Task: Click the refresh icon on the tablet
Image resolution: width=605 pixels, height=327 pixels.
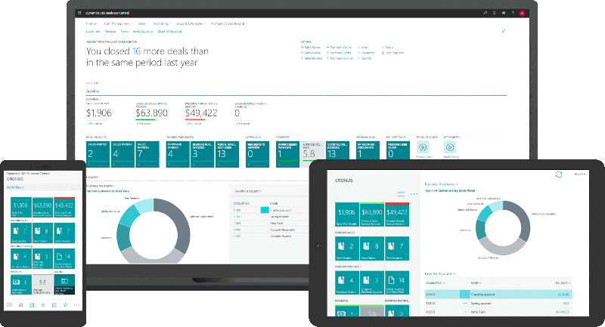Action: pos(558,174)
